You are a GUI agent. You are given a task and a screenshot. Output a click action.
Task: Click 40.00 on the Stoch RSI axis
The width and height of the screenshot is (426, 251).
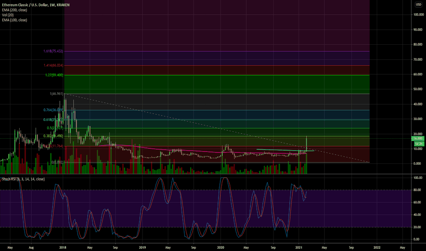click(418, 214)
